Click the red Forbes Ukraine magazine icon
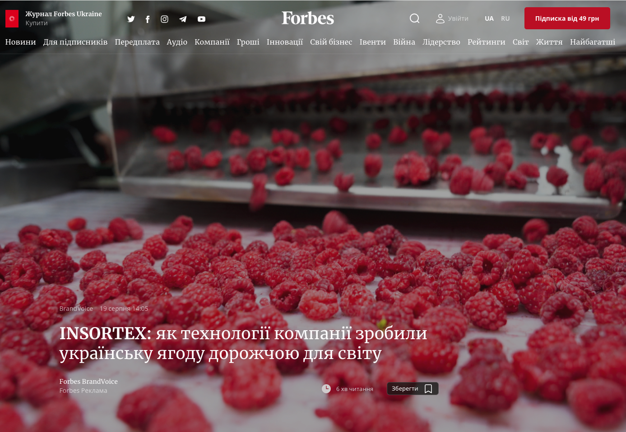Screen dimensions: 626x432 click(12, 18)
